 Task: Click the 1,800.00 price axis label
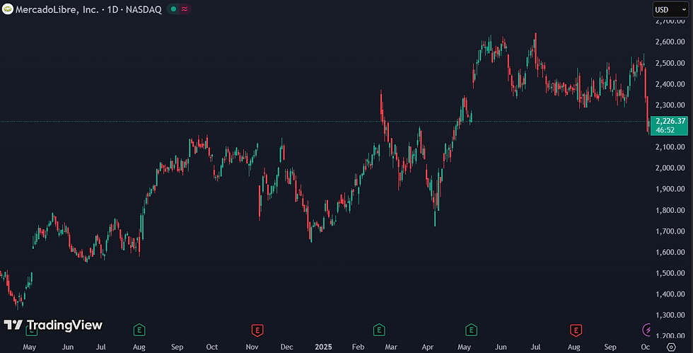(670, 210)
